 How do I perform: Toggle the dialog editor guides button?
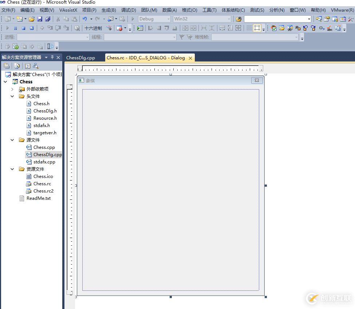(257, 28)
